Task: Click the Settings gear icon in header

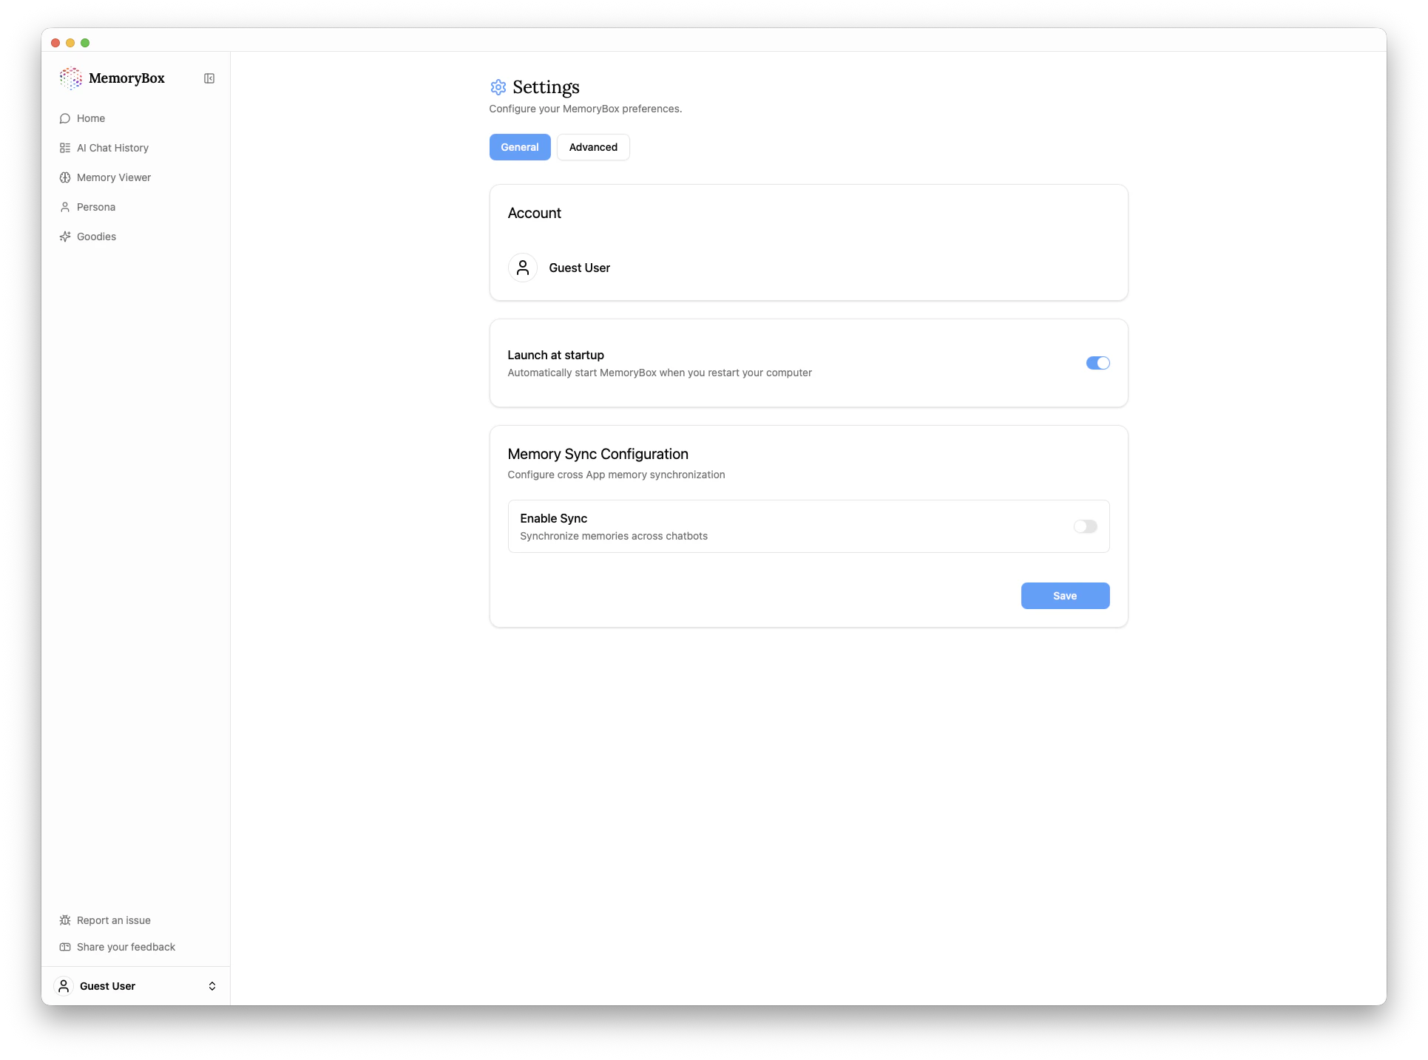Action: tap(498, 87)
